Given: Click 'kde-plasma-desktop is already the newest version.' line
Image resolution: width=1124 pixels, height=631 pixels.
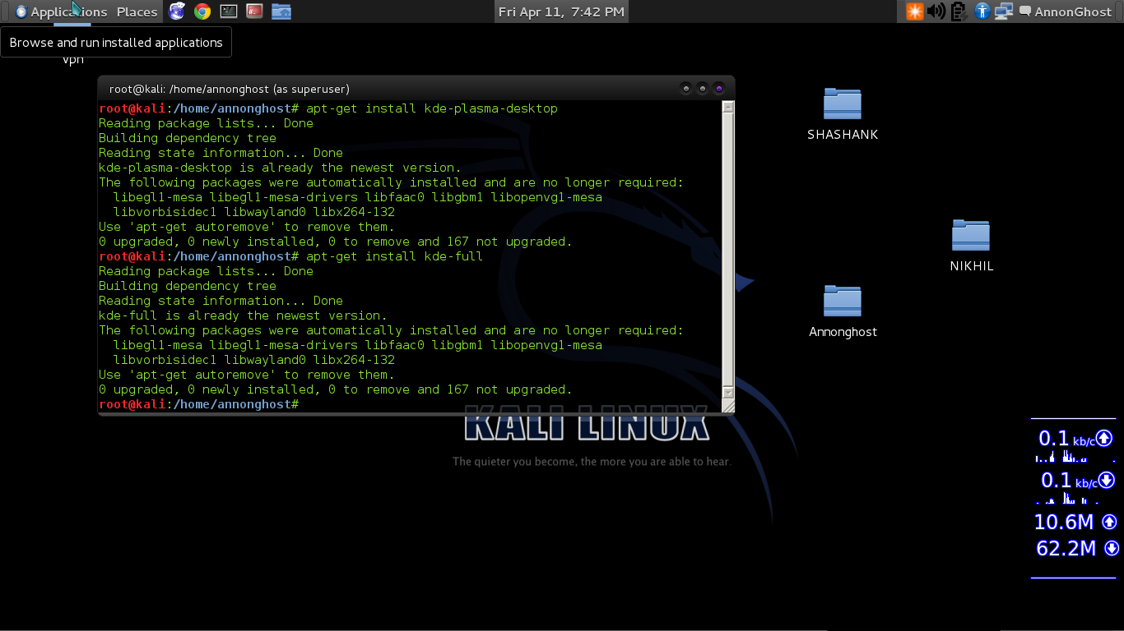Looking at the screenshot, I should point(280,168).
